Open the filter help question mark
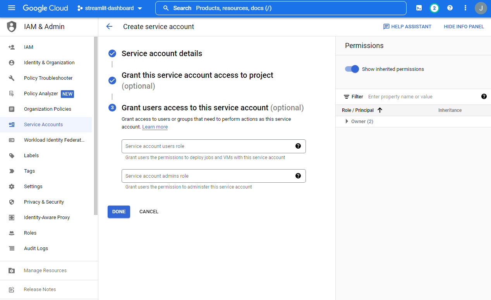The width and height of the screenshot is (491, 300). click(x=484, y=96)
